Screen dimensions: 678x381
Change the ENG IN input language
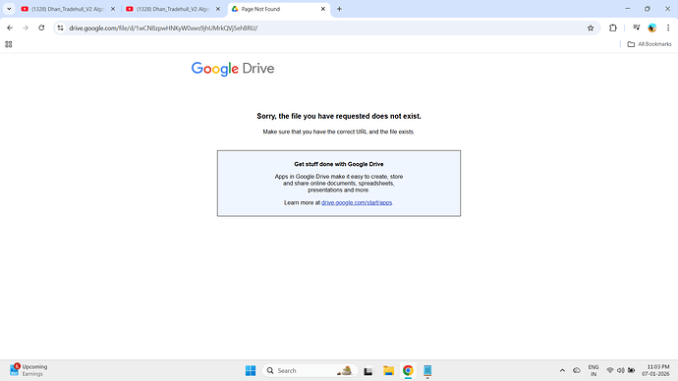click(x=593, y=370)
